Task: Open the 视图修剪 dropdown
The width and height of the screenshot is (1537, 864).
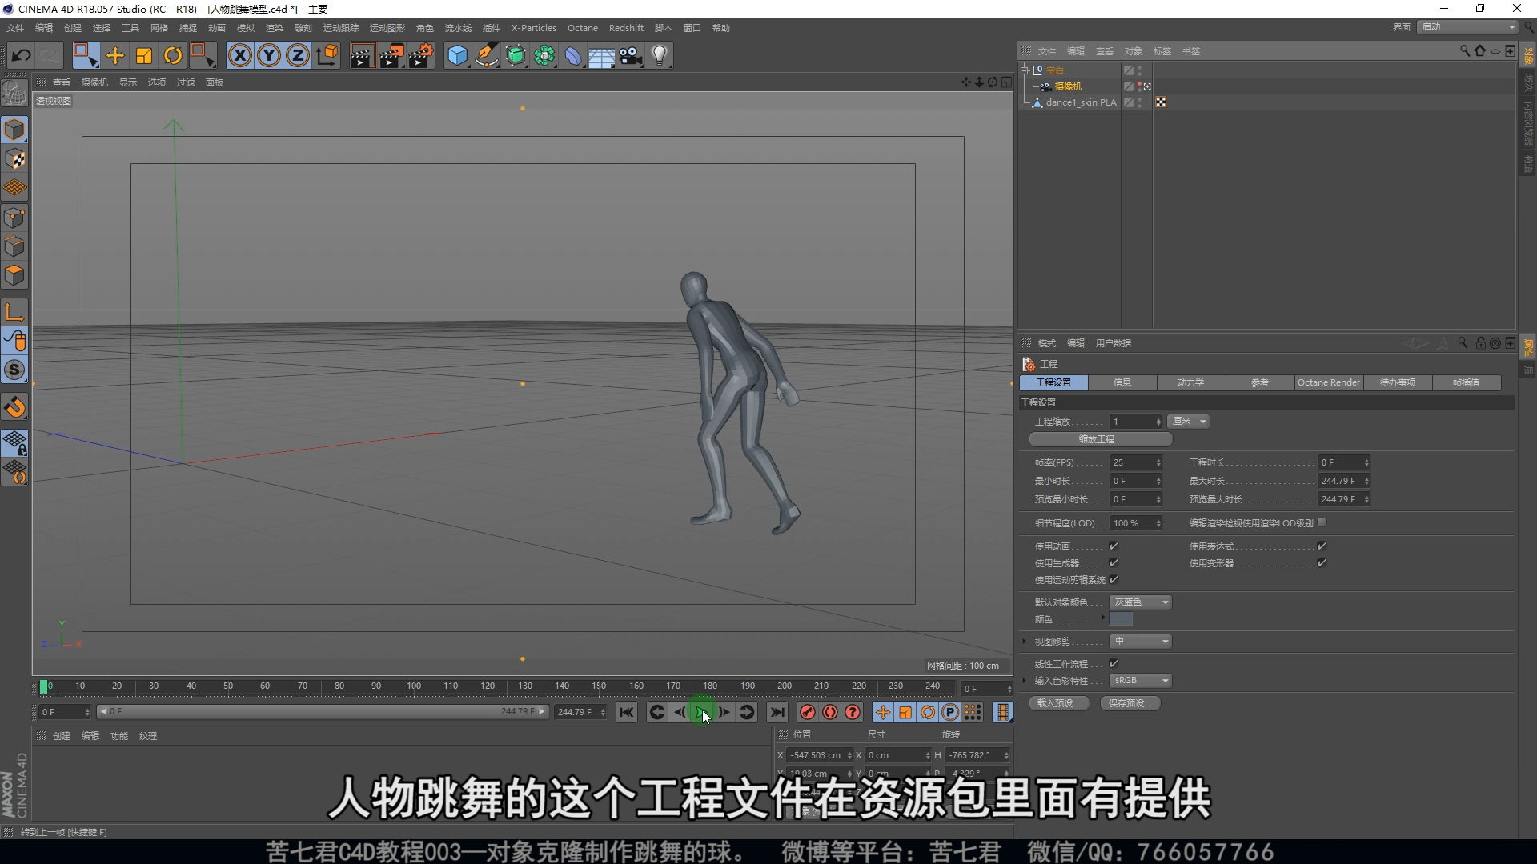Action: coord(1141,642)
